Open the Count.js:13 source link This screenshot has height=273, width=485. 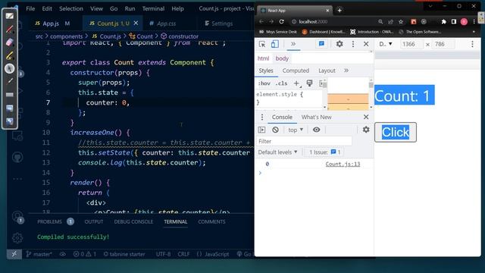(343, 164)
